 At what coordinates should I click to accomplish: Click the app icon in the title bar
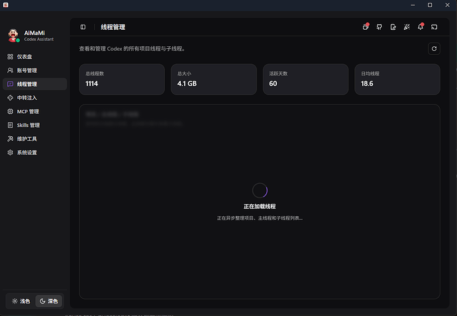coord(5,5)
